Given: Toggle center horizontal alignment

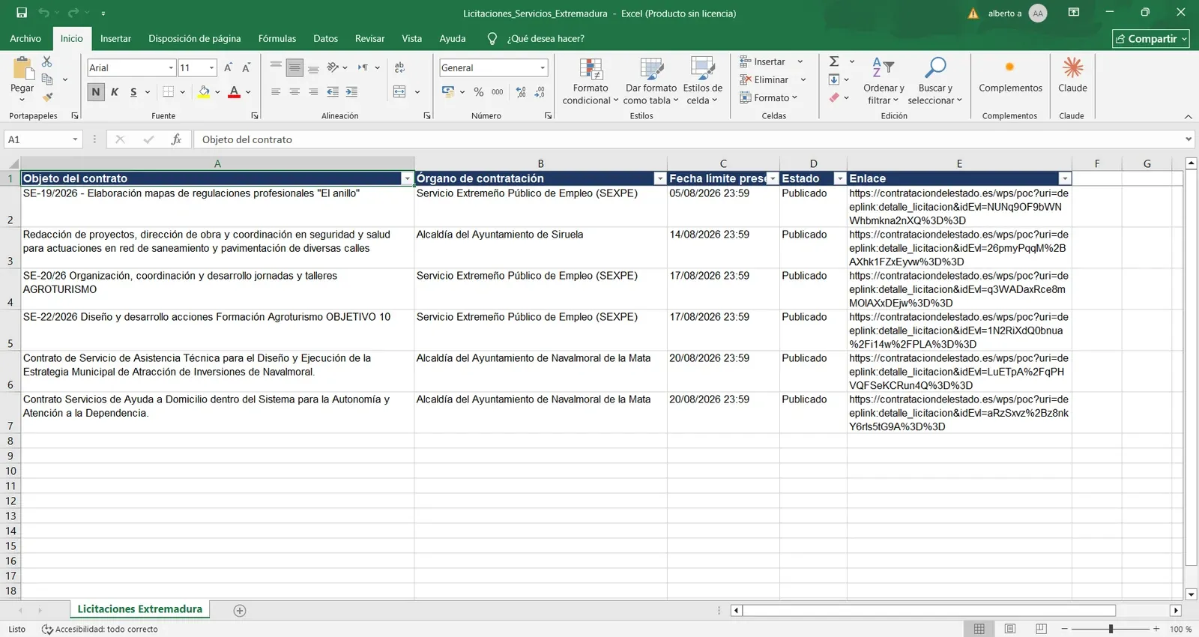Looking at the screenshot, I should 295,91.
